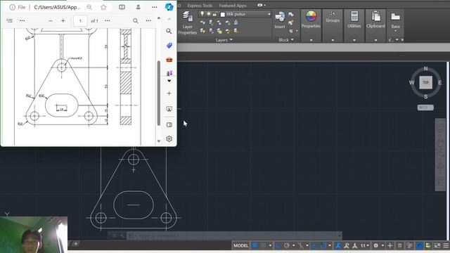Zoom in PDF with plus button
This screenshot has width=450, height=253.
tap(63, 20)
